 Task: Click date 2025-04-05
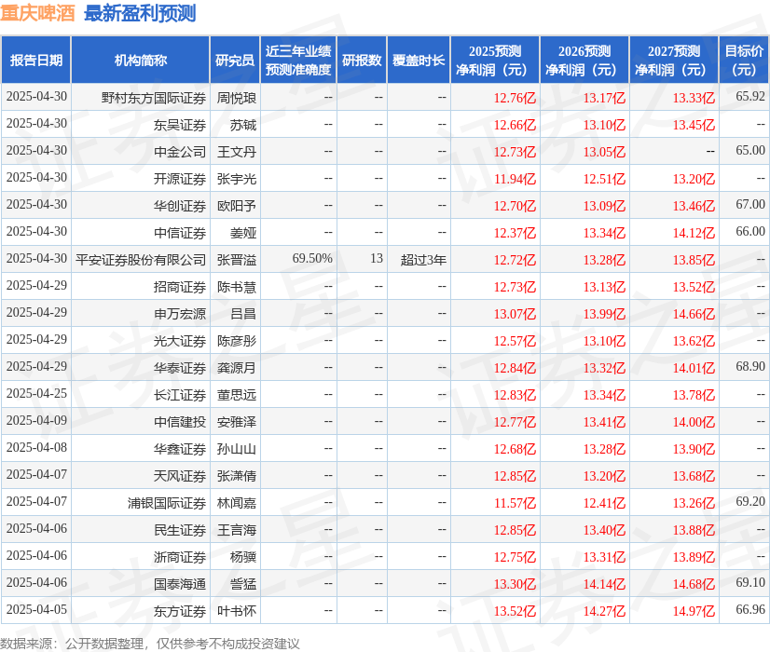click(36, 609)
